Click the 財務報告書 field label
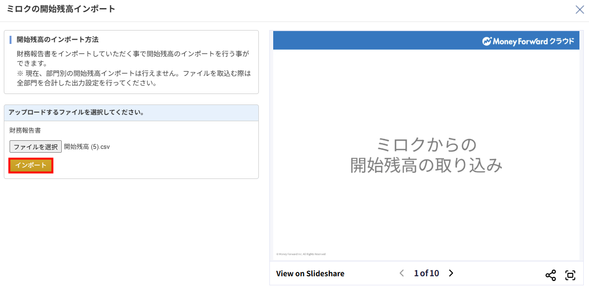589x292 pixels. point(25,130)
